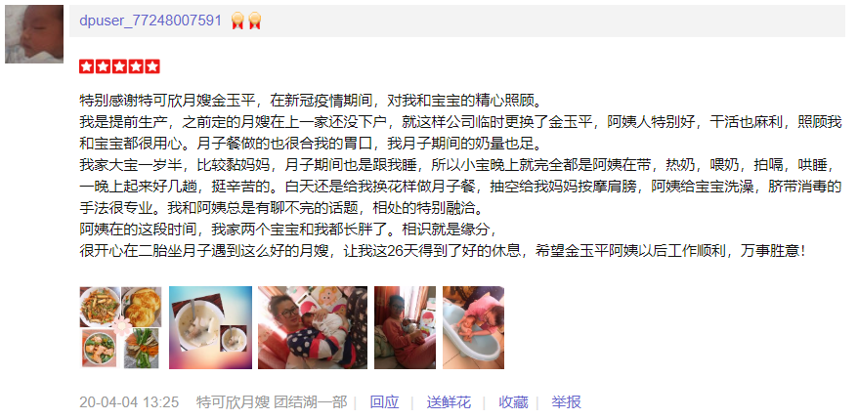Open the four-dish meal collage photo

pos(120,327)
